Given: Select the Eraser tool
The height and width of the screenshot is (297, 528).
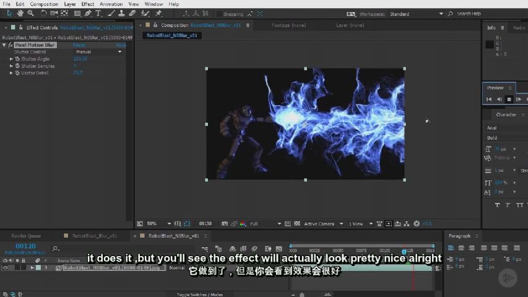Looking at the screenshot, I should pos(132,14).
